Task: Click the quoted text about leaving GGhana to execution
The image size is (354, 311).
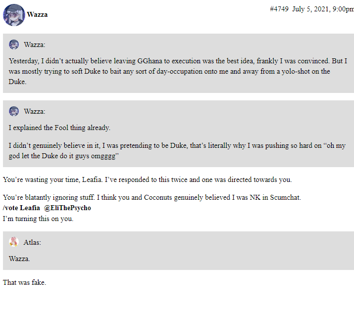Action: coord(178,71)
